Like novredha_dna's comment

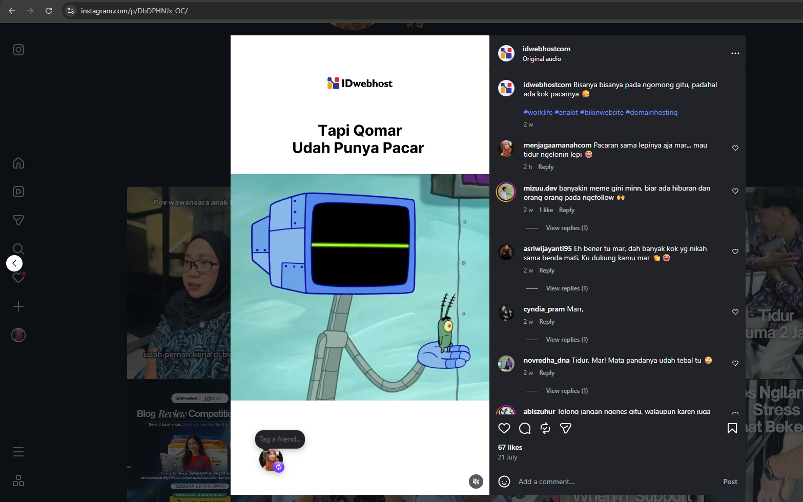point(735,363)
